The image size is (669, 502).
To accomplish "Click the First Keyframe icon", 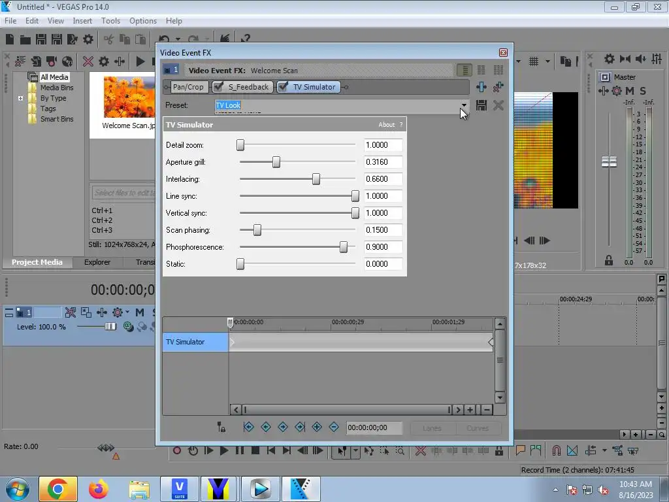I will (x=248, y=427).
